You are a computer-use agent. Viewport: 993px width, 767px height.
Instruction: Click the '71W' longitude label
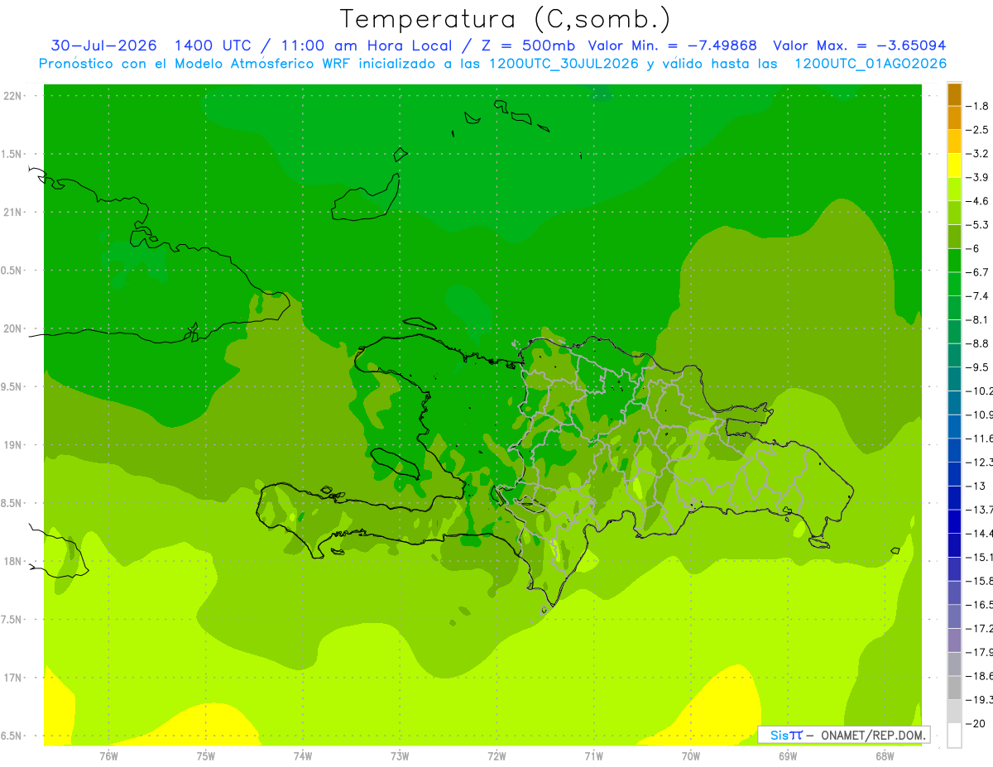pyautogui.click(x=593, y=756)
